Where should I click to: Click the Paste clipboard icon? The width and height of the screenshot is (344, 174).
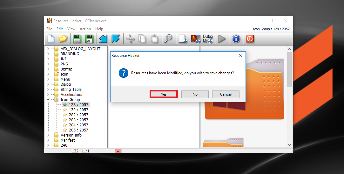point(155,39)
